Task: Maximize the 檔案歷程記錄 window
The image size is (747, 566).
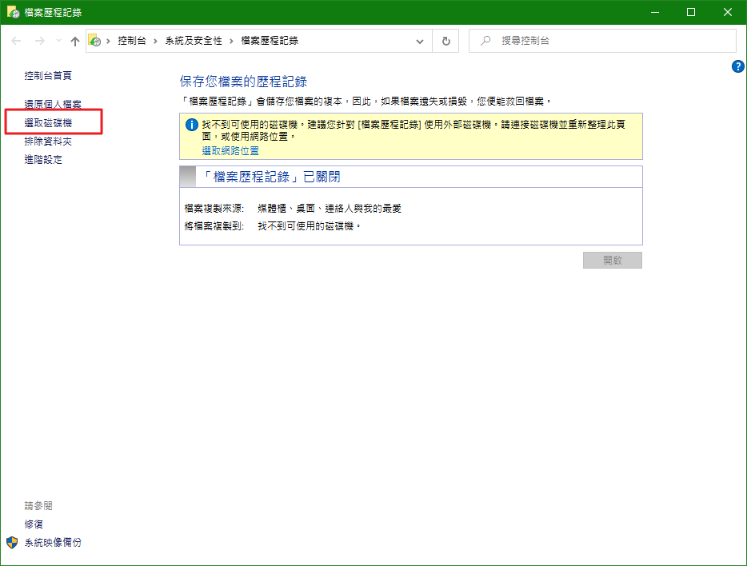Action: (691, 12)
